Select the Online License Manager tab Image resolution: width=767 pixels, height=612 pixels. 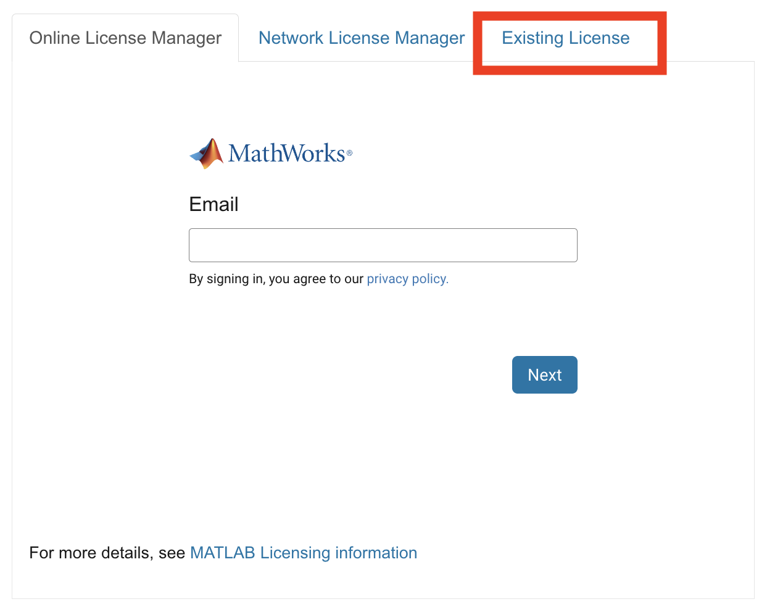click(x=125, y=38)
